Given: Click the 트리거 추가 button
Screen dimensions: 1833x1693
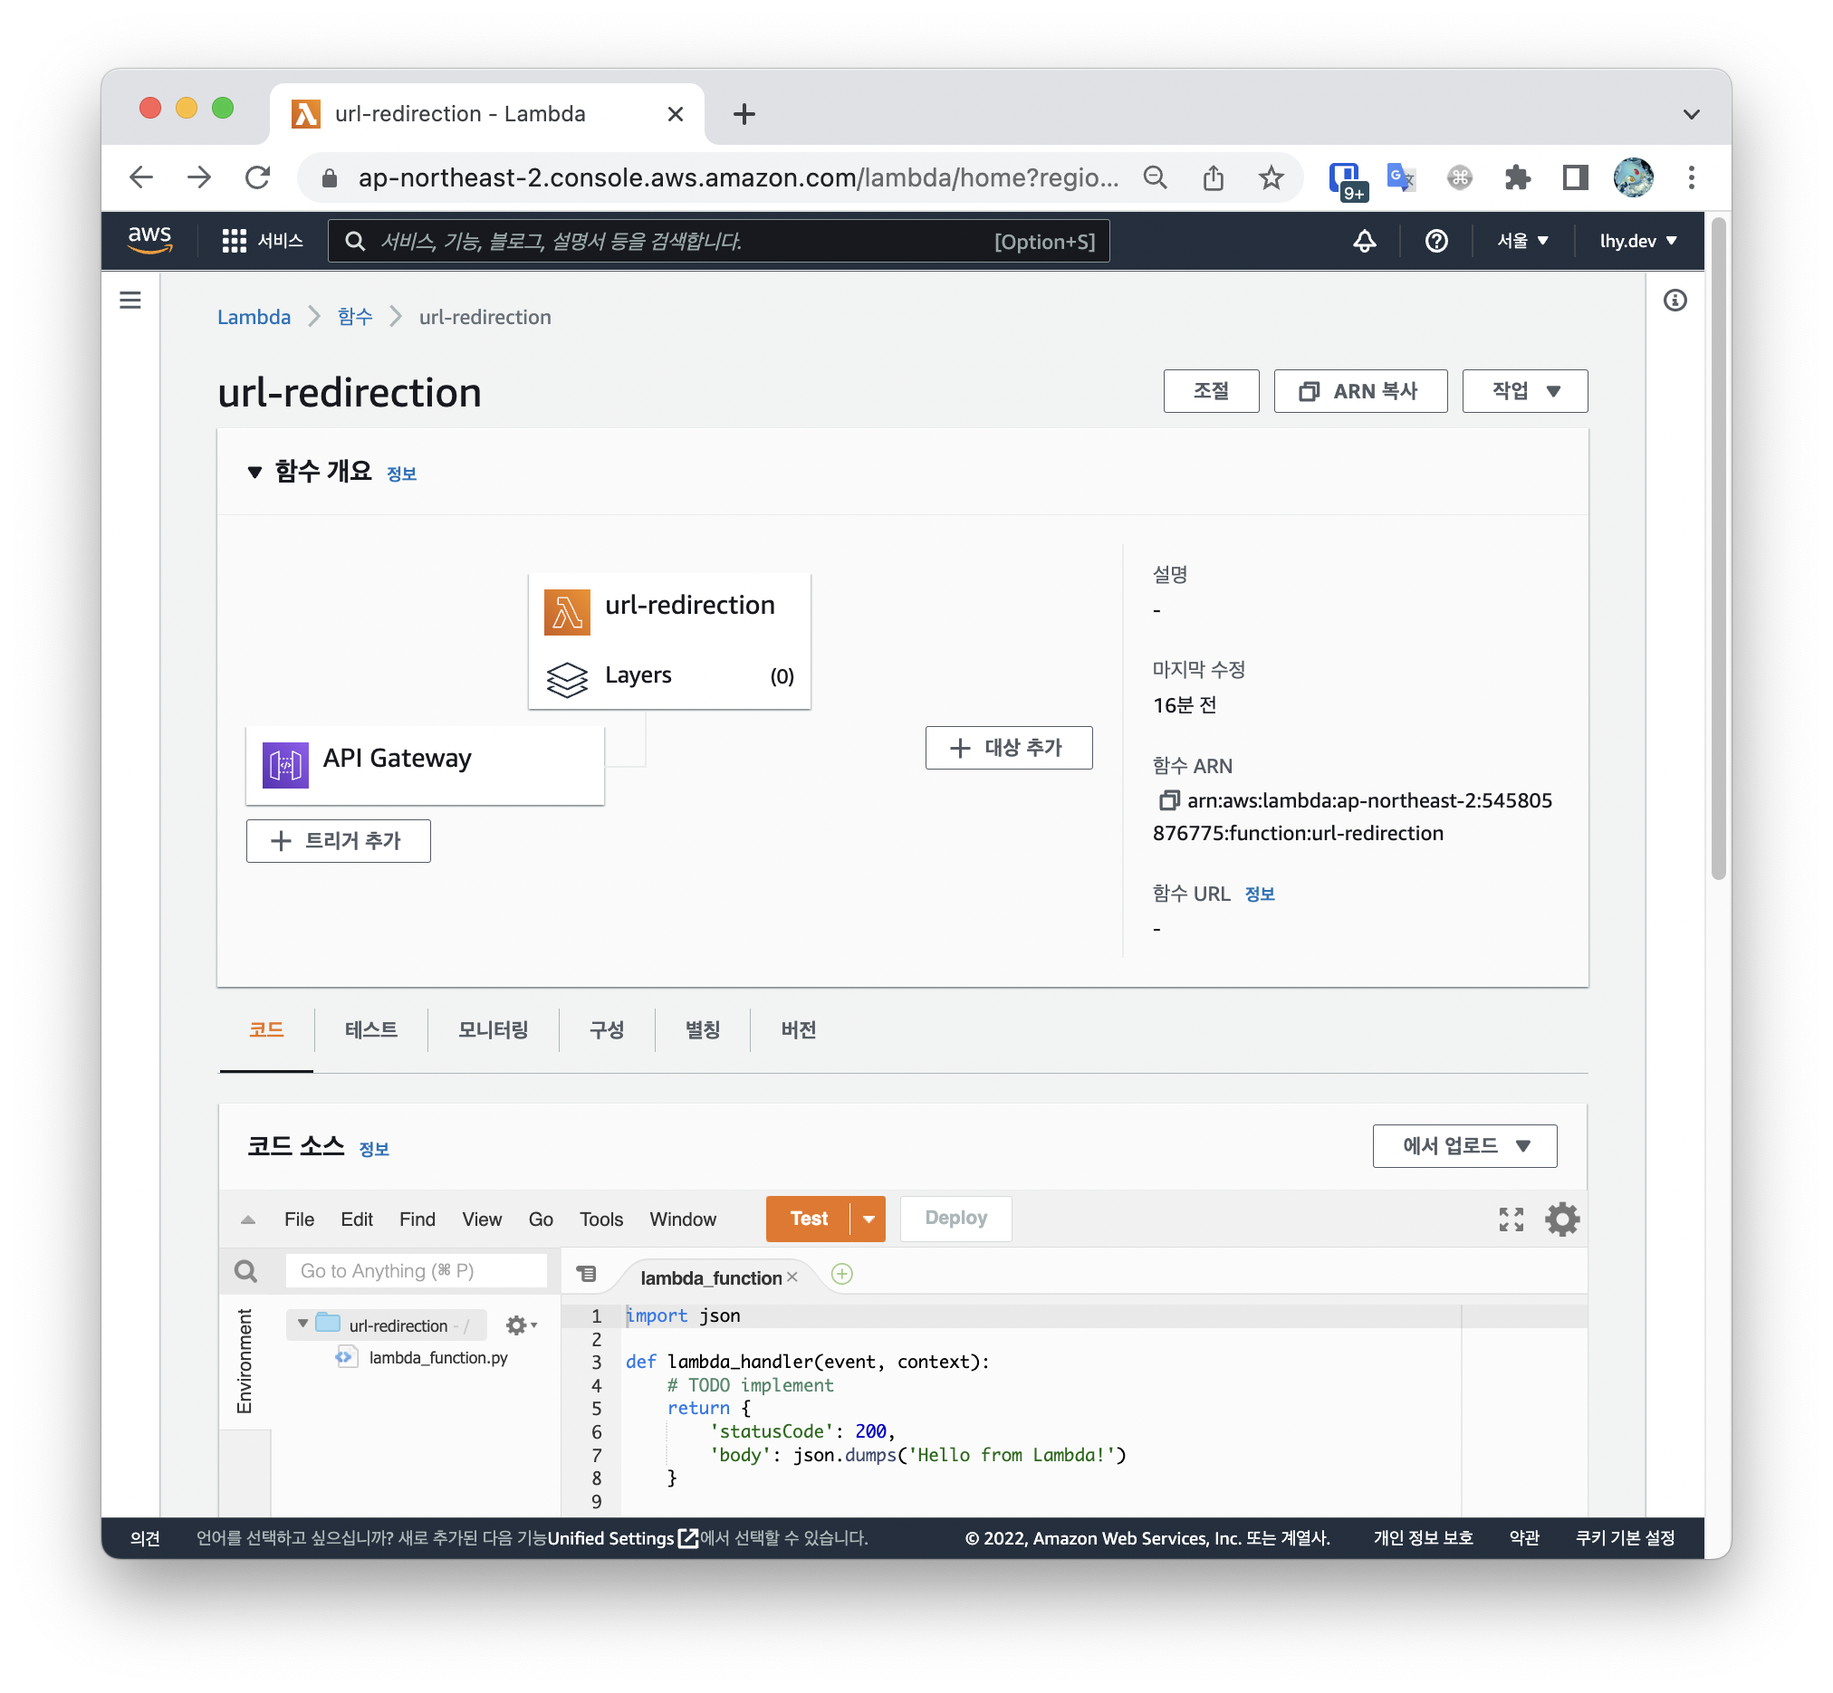Looking at the screenshot, I should [338, 841].
